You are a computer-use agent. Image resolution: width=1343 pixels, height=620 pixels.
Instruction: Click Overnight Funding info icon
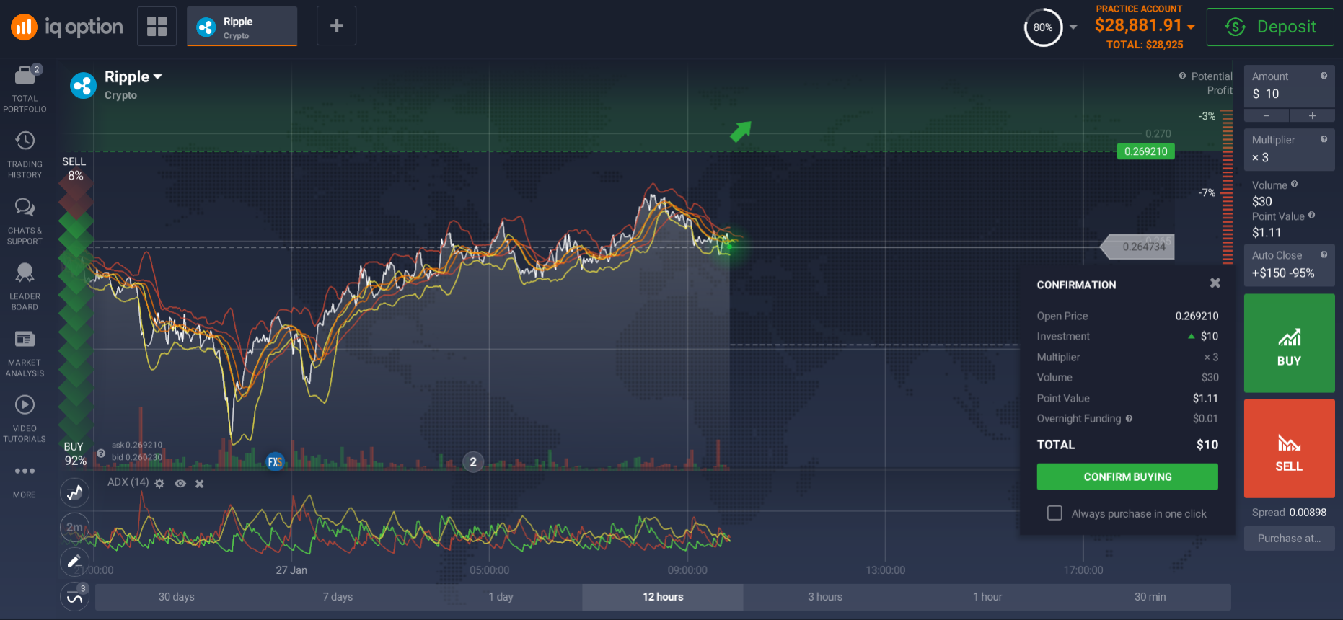click(1129, 418)
